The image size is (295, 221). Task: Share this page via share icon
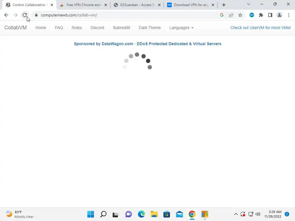231,15
